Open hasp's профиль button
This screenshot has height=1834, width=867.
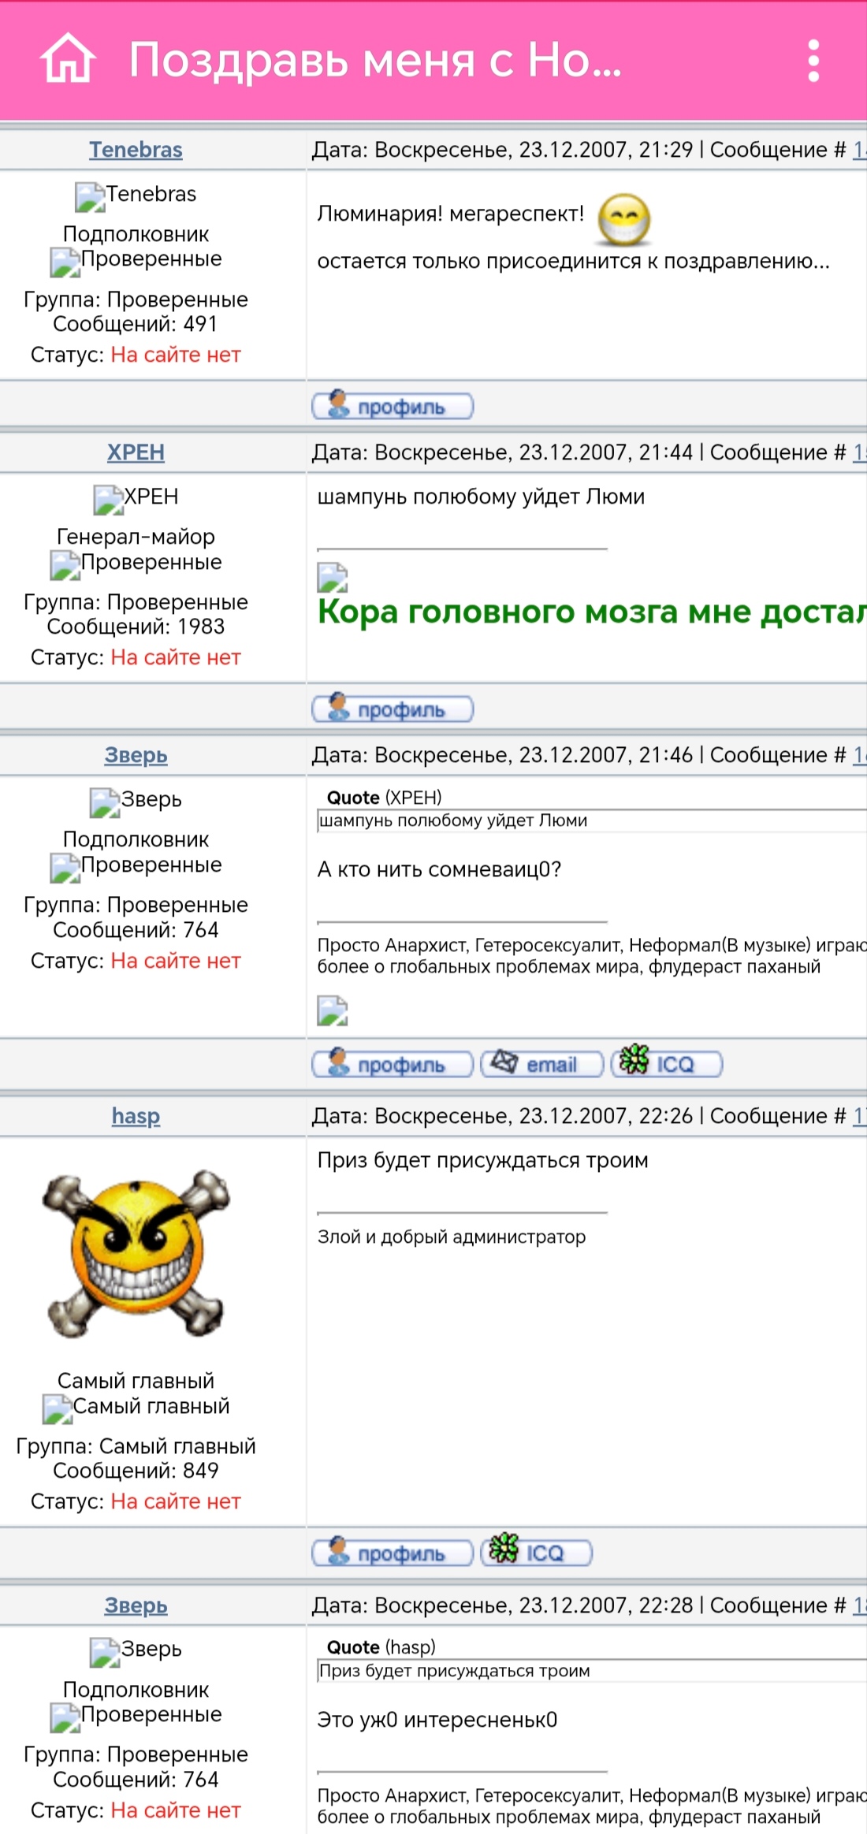(393, 1553)
